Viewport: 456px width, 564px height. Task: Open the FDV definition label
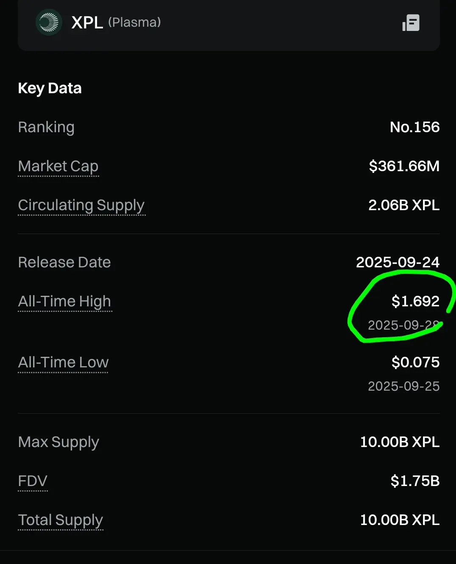33,481
